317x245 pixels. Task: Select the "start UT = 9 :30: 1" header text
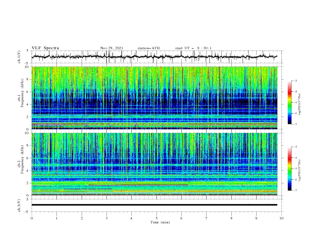click(x=193, y=48)
